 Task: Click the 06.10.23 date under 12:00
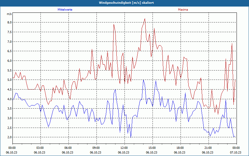pyautogui.click(x=124, y=152)
